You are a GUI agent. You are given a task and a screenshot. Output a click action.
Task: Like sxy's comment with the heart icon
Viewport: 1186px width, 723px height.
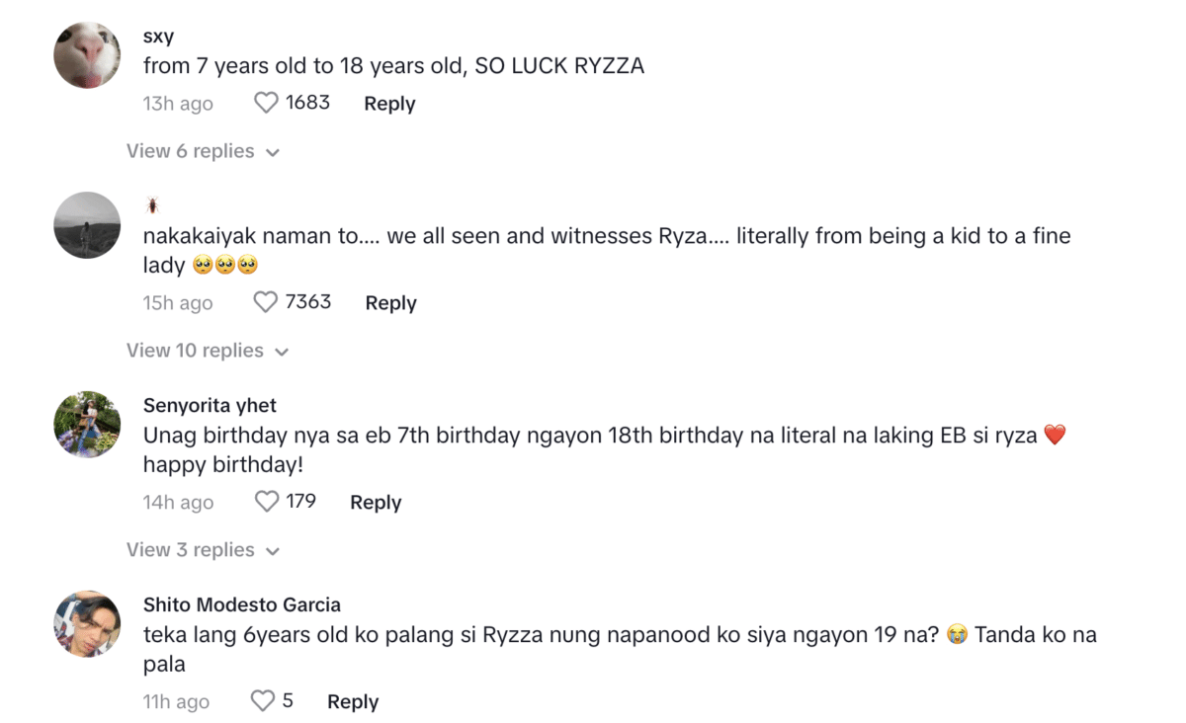coord(266,103)
